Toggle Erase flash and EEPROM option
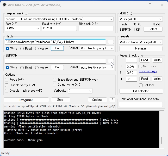168x156 pixels. (x=55, y=80)
